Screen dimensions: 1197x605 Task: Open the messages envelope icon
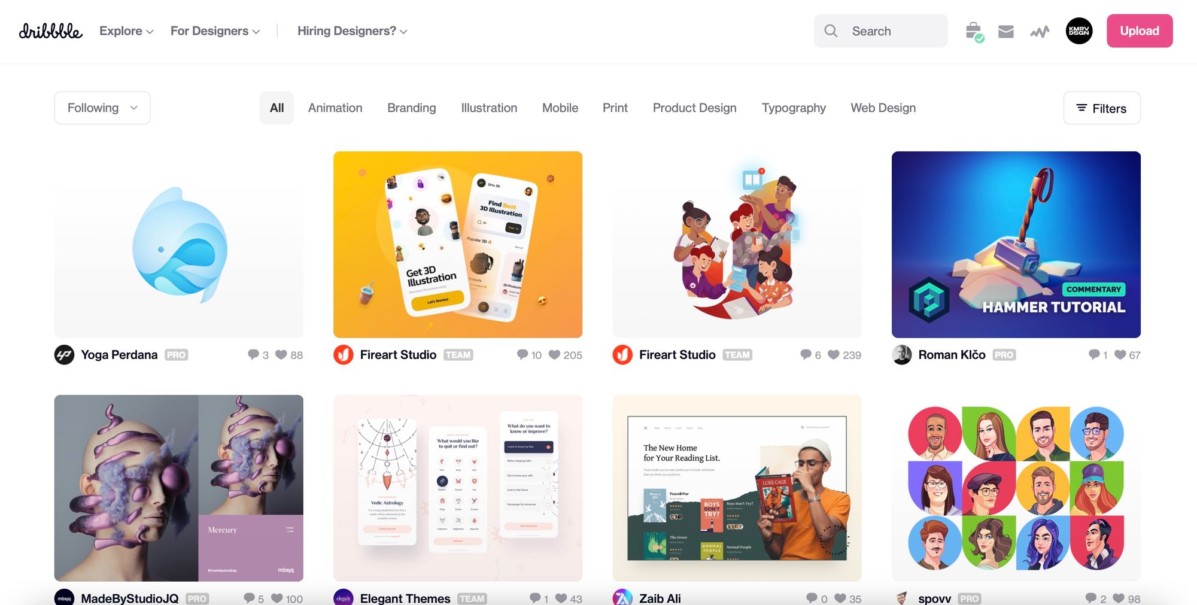pos(1006,31)
